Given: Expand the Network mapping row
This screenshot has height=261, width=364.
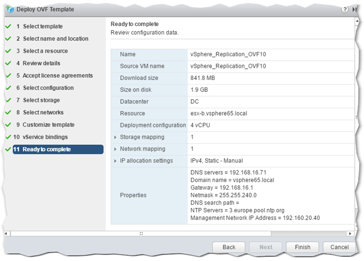Looking at the screenshot, I should point(115,149).
